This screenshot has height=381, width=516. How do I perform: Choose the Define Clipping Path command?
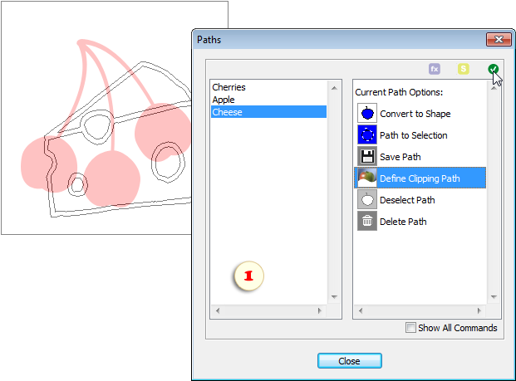pos(420,178)
